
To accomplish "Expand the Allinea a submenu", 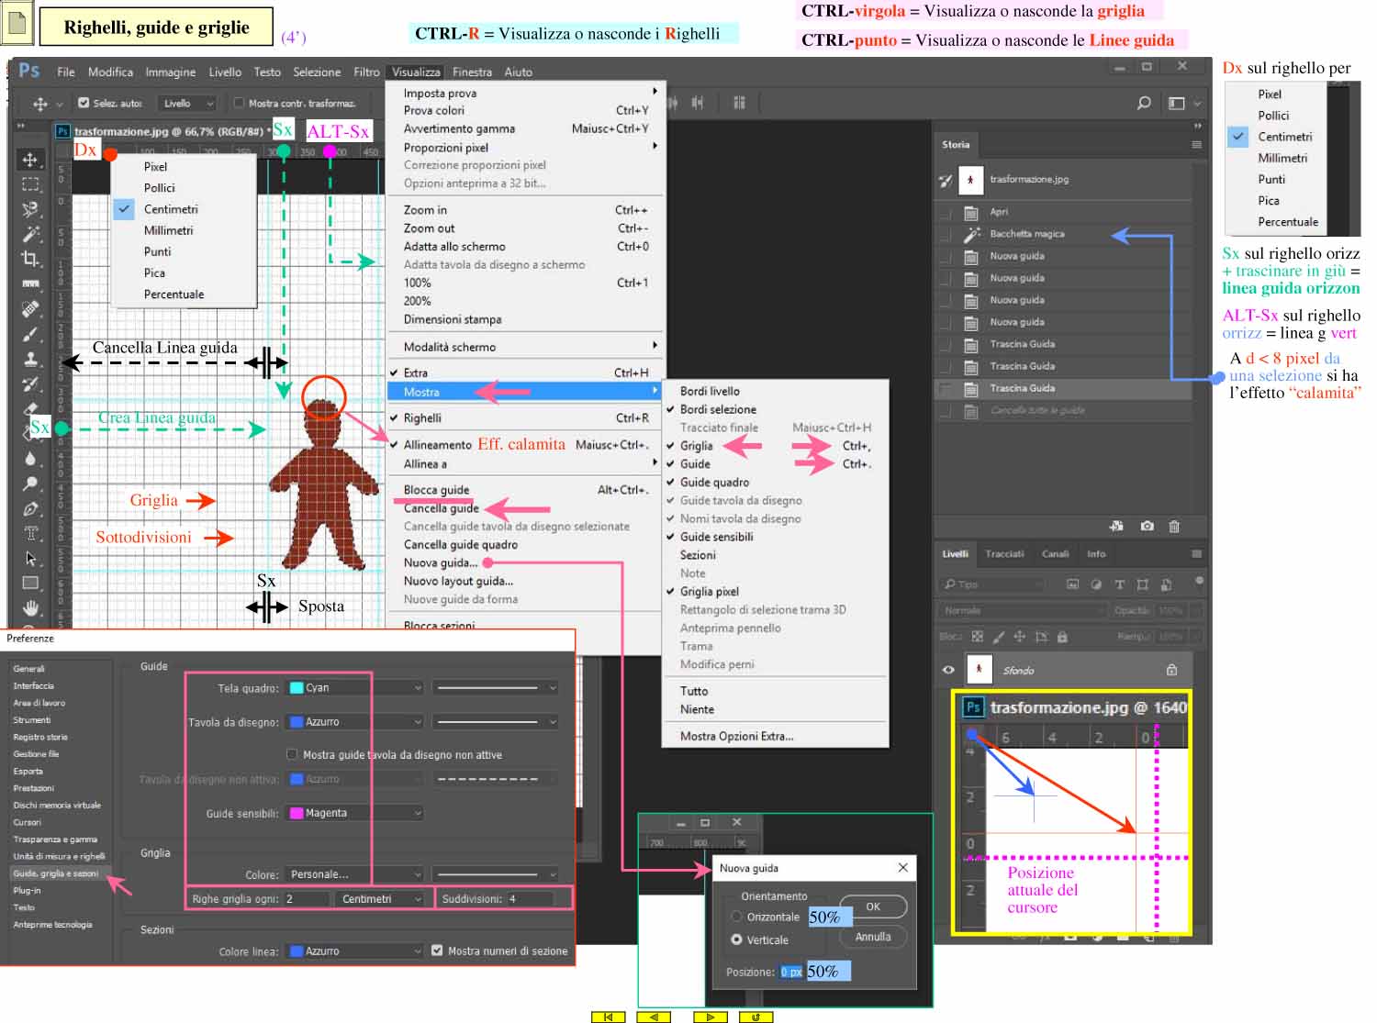I will 526,464.
